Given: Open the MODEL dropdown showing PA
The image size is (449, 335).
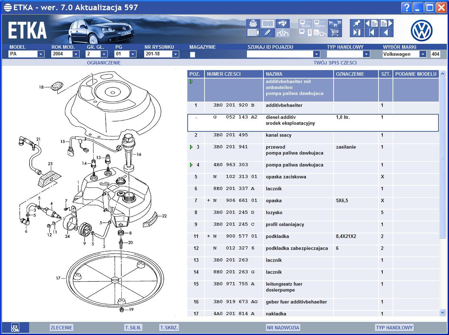Looking at the screenshot, I should pos(41,54).
